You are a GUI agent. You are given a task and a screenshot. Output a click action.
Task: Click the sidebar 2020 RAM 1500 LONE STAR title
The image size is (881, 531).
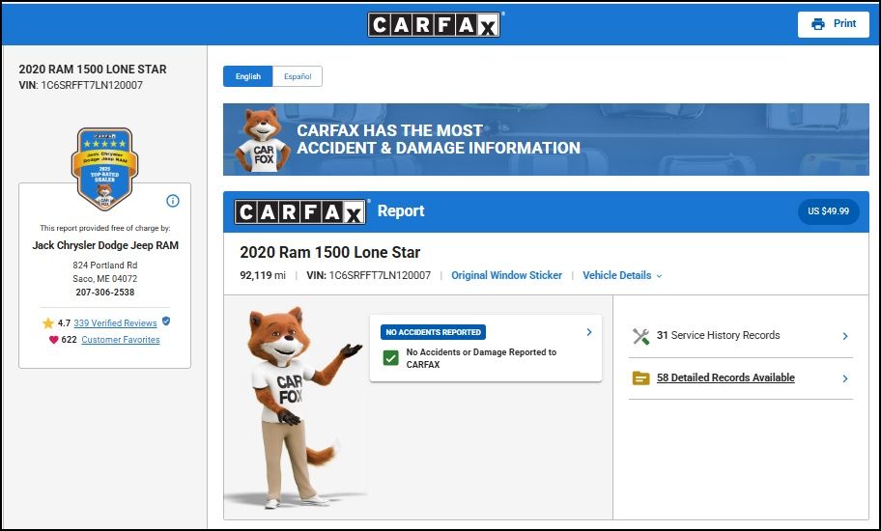(x=93, y=70)
